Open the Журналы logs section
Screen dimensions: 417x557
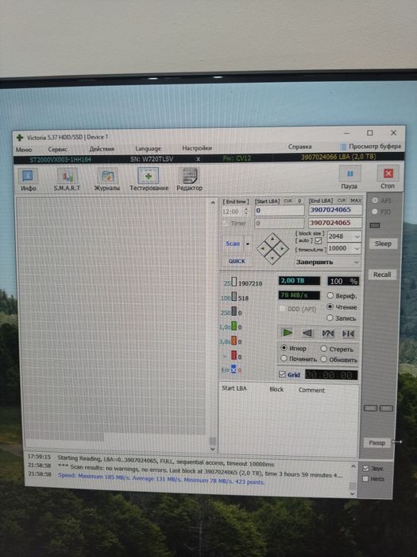[106, 180]
